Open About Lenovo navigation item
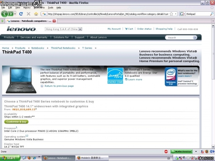This screenshot has width=215, height=161. [x=98, y=37]
